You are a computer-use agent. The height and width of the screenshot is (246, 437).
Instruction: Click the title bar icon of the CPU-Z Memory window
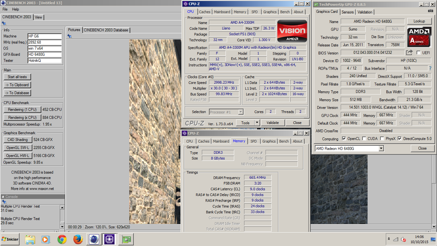point(185,133)
